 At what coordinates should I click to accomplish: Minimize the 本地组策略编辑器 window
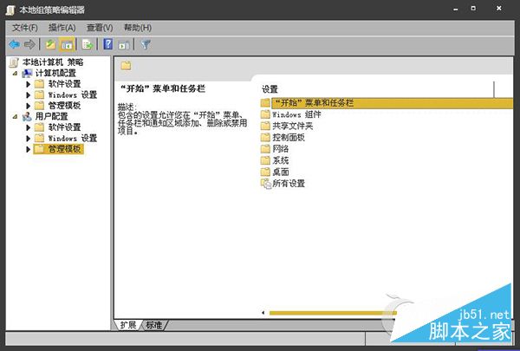coord(456,10)
